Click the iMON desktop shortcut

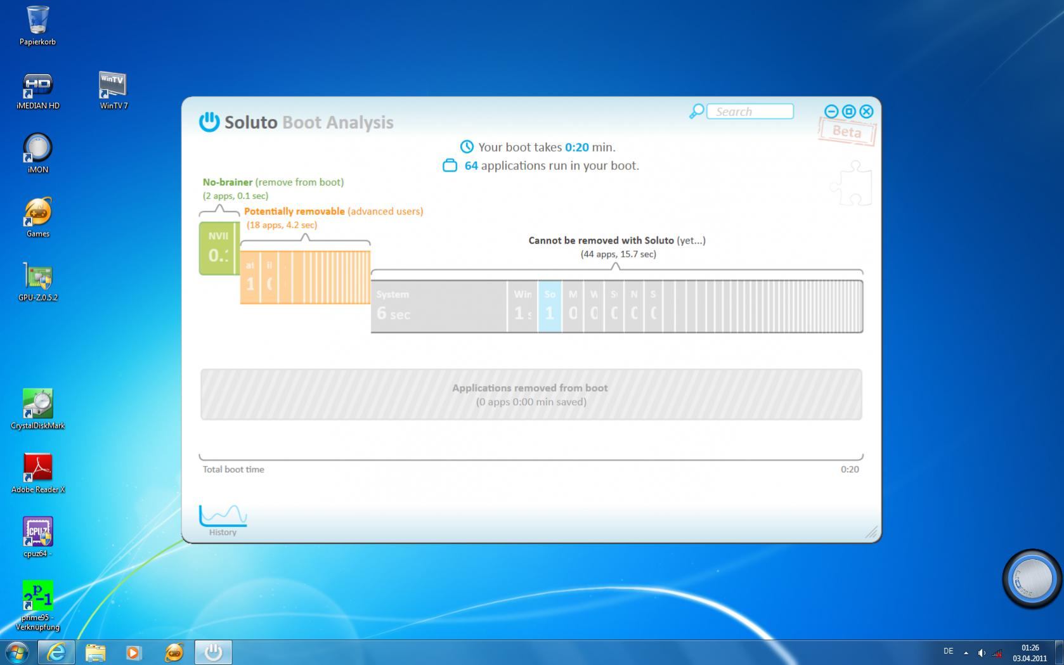click(37, 153)
